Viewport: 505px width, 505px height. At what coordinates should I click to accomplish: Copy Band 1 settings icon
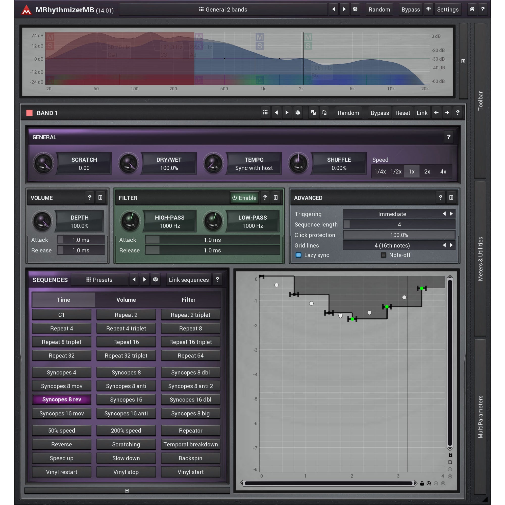pyautogui.click(x=313, y=113)
